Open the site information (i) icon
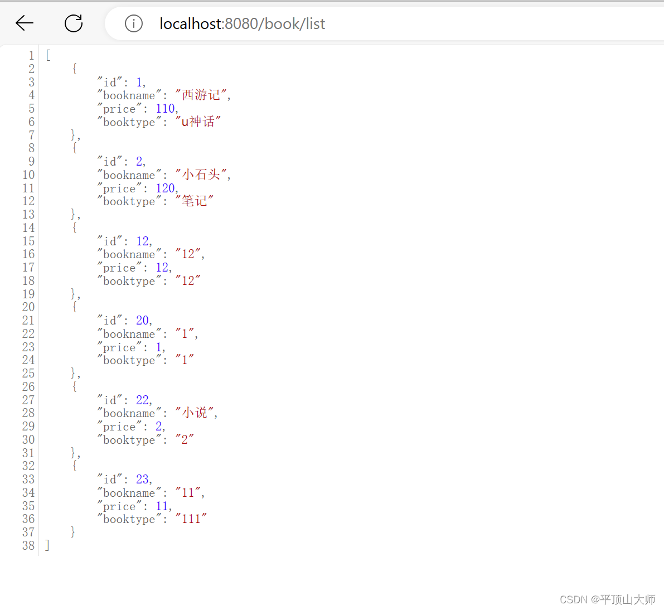This screenshot has width=664, height=610. tap(133, 23)
